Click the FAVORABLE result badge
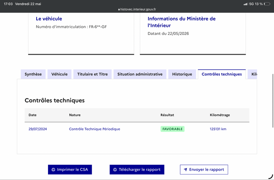The height and width of the screenshot is (180, 274). [173, 129]
